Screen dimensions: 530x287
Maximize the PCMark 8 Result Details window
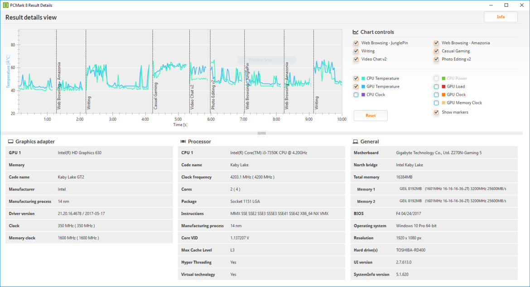[506, 5]
